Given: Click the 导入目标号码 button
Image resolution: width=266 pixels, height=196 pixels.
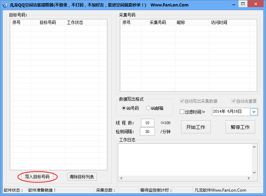Looking at the screenshot, I should pos(37,177).
